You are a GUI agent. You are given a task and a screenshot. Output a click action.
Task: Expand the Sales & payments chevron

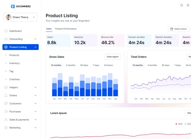[36, 120]
